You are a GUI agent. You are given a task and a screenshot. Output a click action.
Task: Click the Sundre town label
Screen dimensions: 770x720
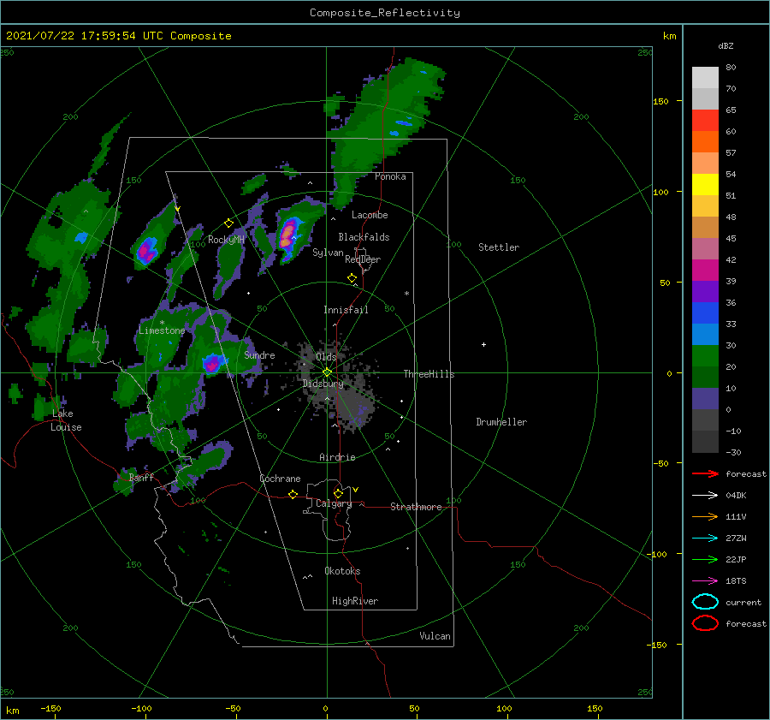pos(259,354)
